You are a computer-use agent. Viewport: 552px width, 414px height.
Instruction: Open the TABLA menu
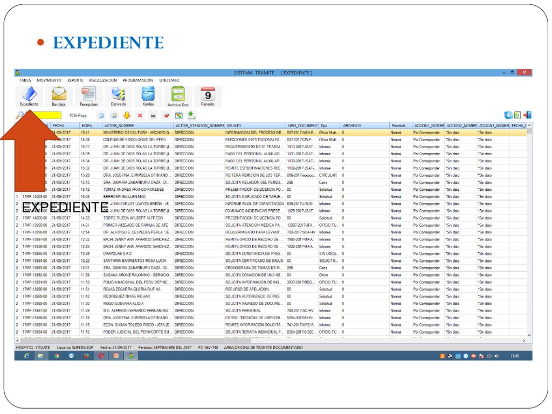click(x=25, y=80)
